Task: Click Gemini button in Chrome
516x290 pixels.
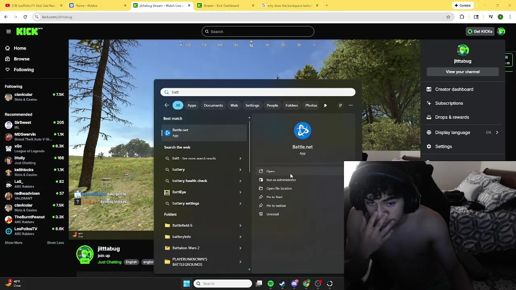Action: point(463,6)
